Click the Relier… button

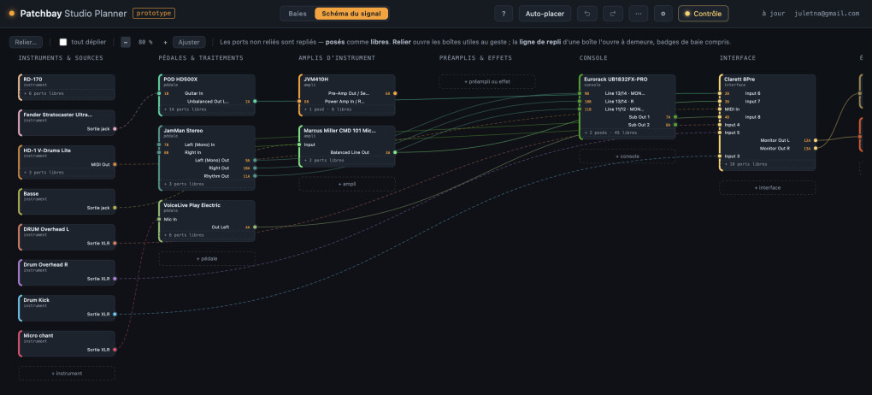coord(26,42)
